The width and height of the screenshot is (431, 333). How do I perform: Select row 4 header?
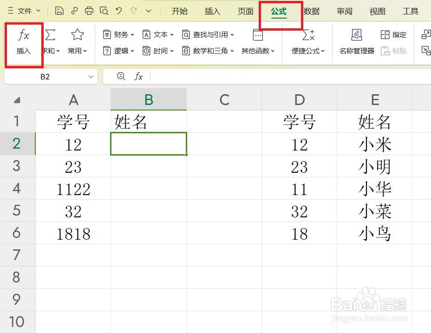click(x=17, y=189)
